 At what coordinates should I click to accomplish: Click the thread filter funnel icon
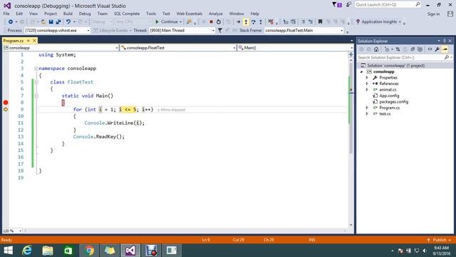(220, 30)
